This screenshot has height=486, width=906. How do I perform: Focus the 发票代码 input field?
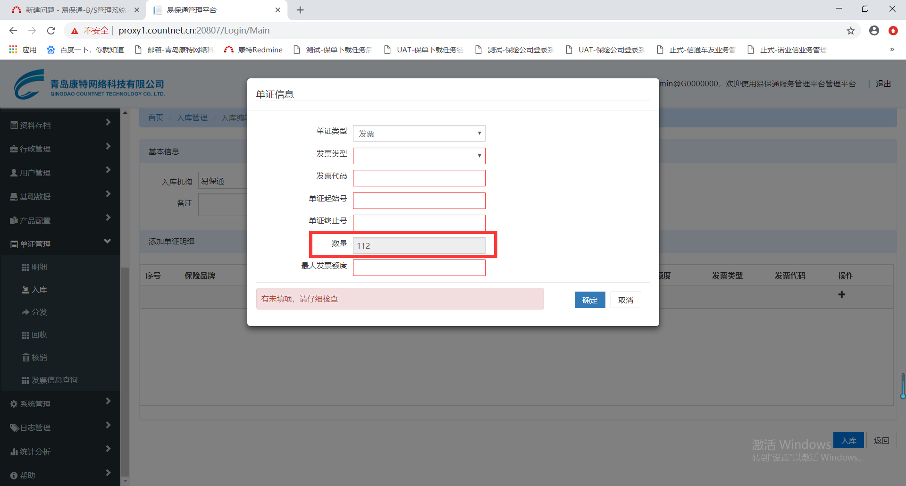click(419, 178)
